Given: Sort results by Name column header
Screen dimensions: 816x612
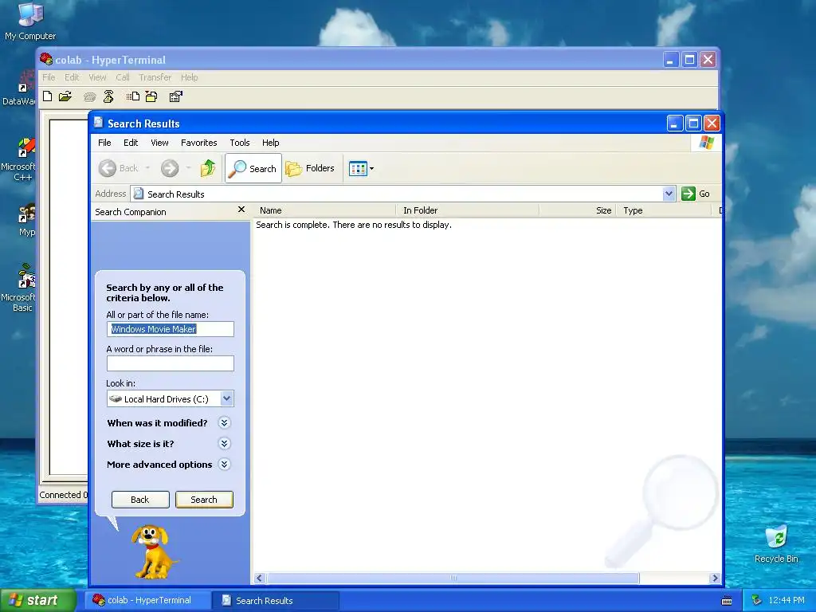Looking at the screenshot, I should point(325,210).
